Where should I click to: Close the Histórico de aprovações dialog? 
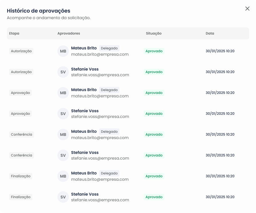247,9
